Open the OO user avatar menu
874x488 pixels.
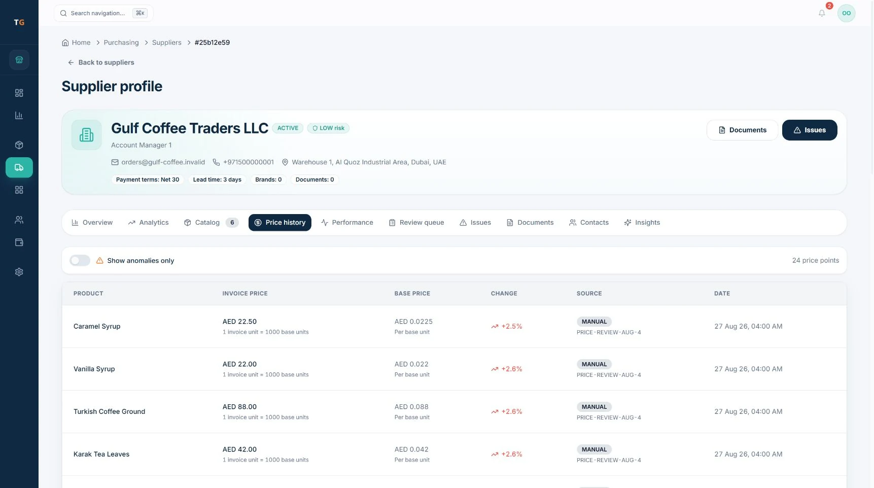coord(846,13)
